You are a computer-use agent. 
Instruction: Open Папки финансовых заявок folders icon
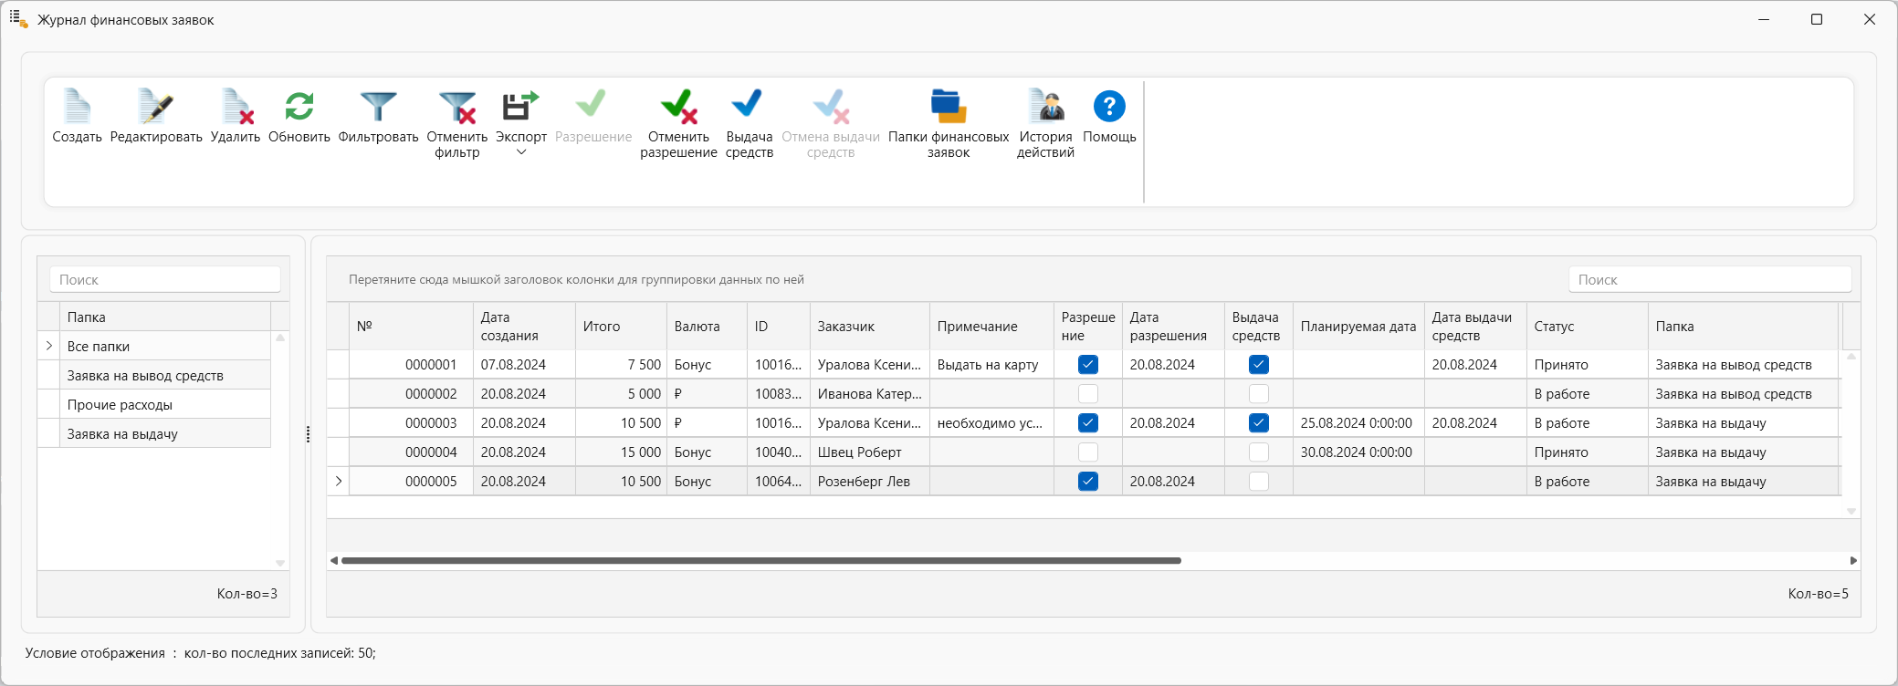pyautogui.click(x=949, y=107)
